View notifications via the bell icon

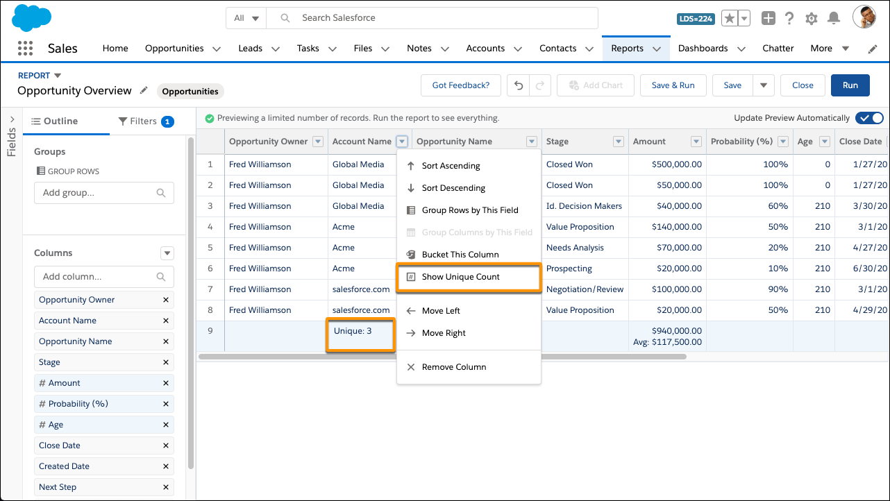pos(834,18)
